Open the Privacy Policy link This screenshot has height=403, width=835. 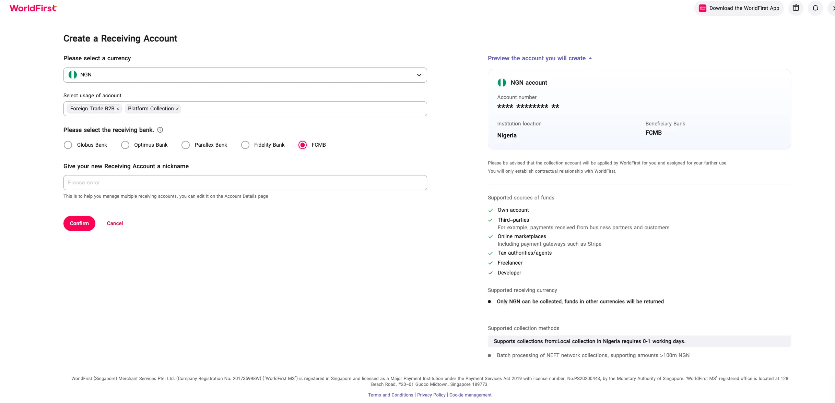tap(431, 395)
